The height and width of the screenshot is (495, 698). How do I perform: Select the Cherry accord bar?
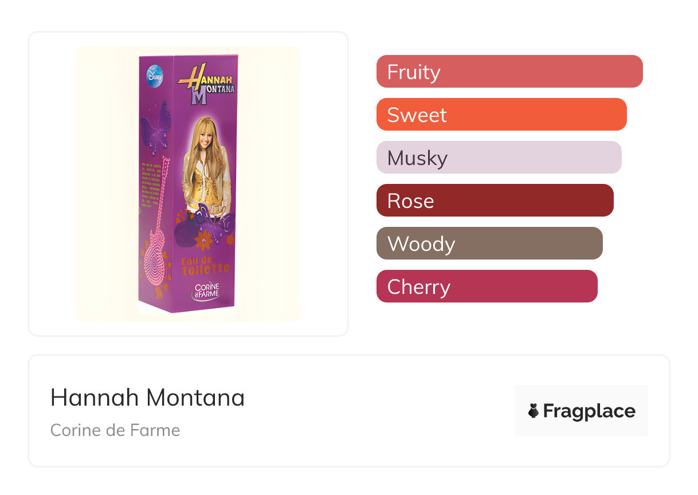(487, 286)
